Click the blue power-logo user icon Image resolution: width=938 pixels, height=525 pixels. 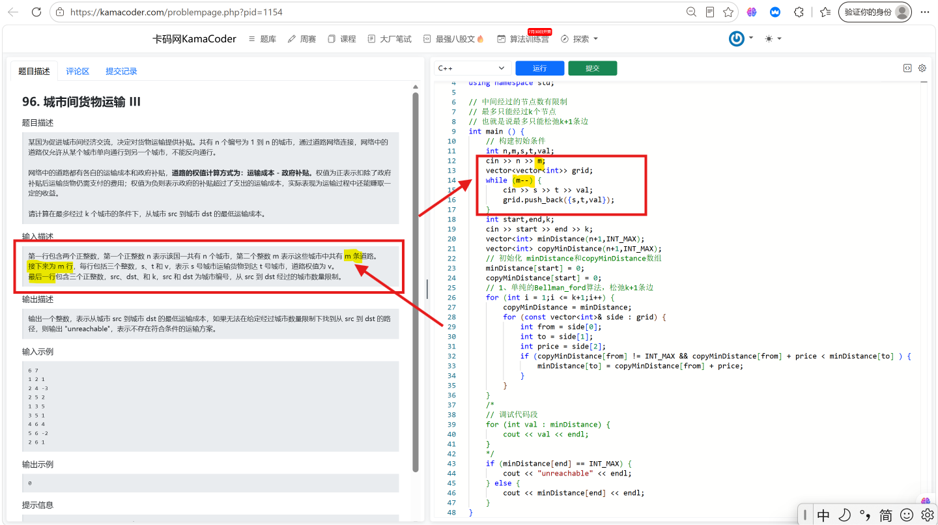737,39
